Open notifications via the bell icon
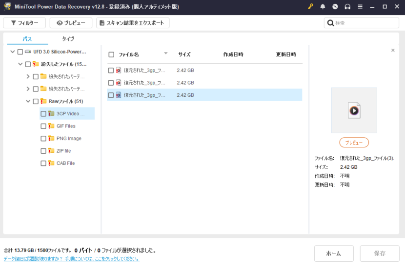The width and height of the screenshot is (405, 269). pyautogui.click(x=323, y=7)
